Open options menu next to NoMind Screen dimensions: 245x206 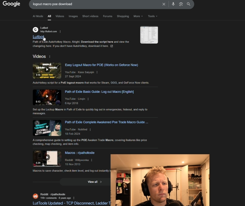[90, 130]
